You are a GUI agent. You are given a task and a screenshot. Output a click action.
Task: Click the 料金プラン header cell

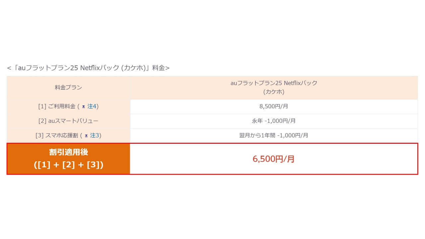(68, 88)
